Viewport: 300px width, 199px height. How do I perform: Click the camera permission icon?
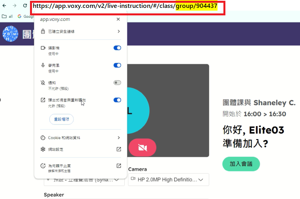click(43, 48)
